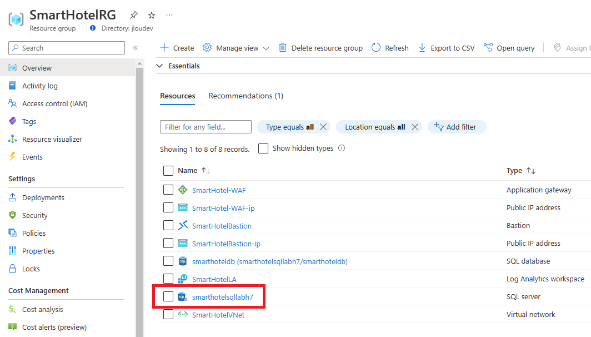Remove the Type equals all filter
The height and width of the screenshot is (337, 591).
(x=323, y=127)
